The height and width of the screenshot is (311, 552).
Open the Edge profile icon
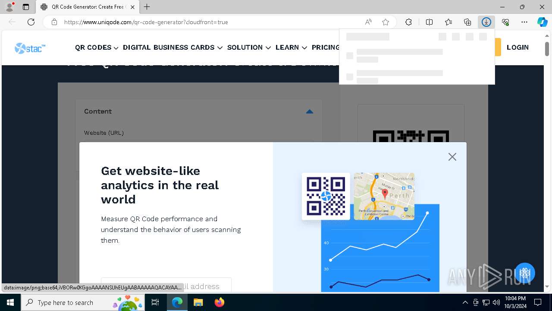[9, 7]
